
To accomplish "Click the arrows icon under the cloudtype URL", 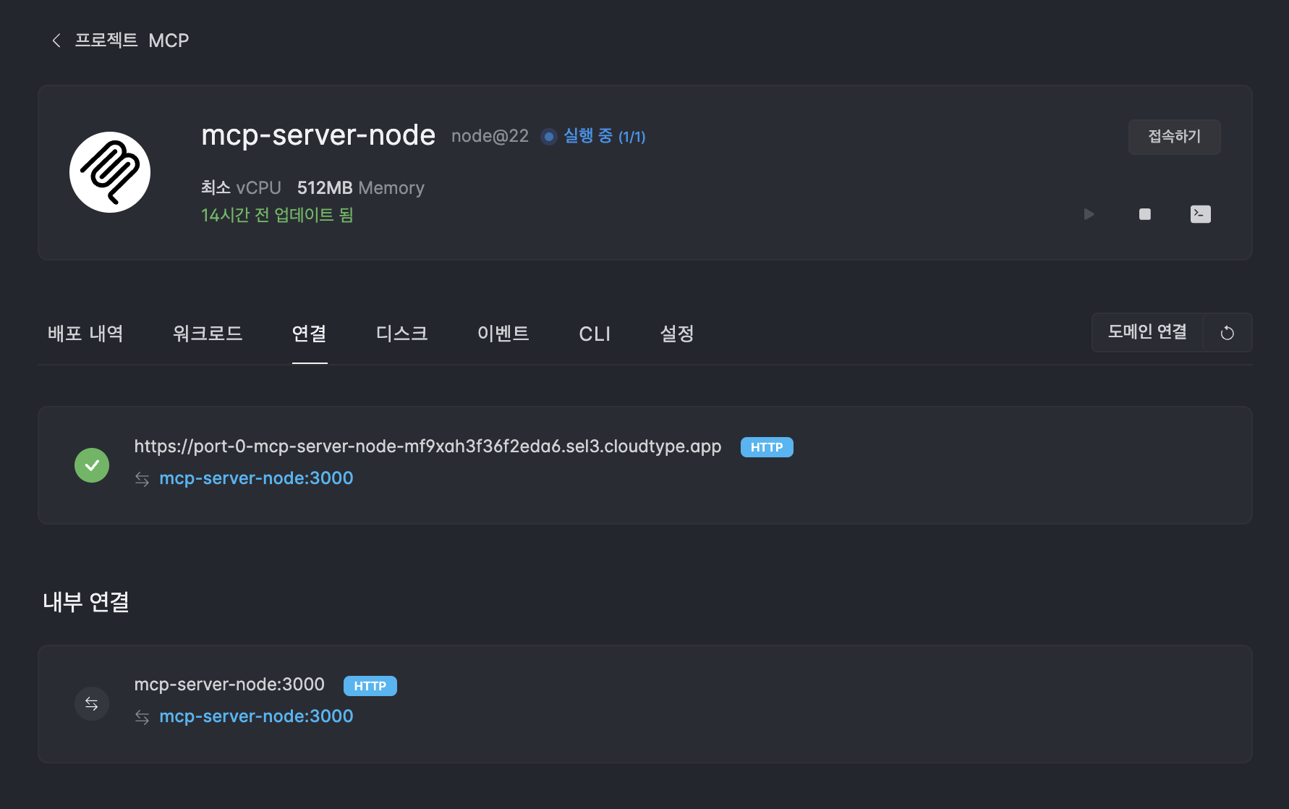I will click(x=142, y=479).
